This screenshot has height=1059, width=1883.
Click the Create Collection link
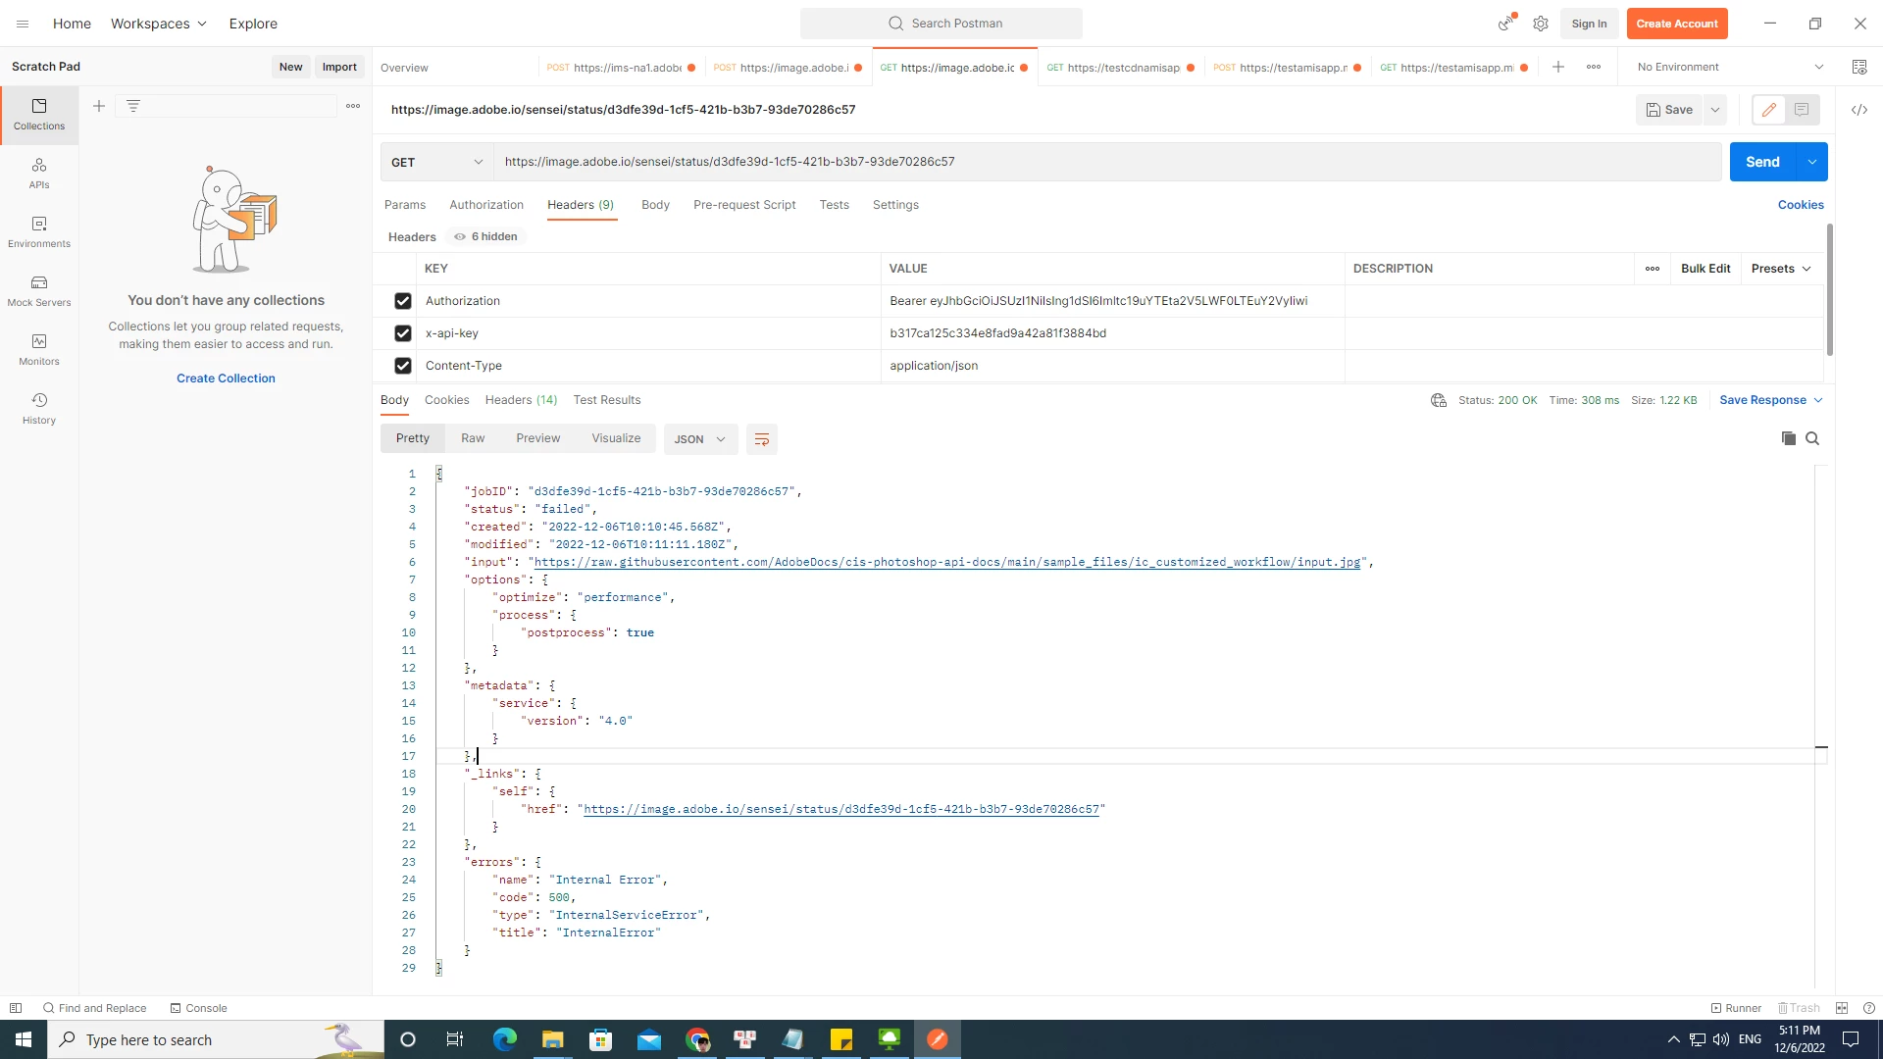tap(226, 378)
